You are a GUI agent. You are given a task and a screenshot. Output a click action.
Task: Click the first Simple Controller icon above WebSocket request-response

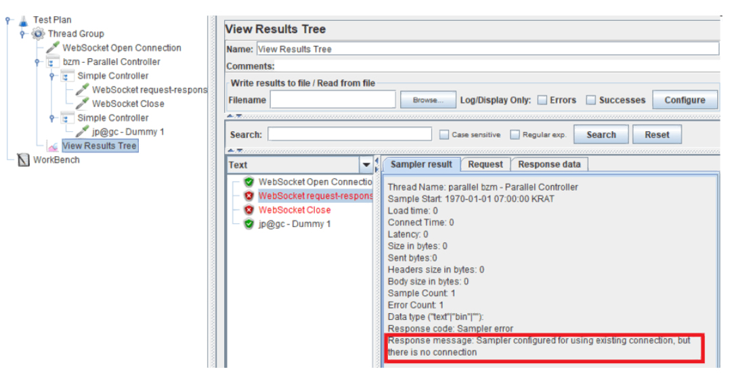68,76
